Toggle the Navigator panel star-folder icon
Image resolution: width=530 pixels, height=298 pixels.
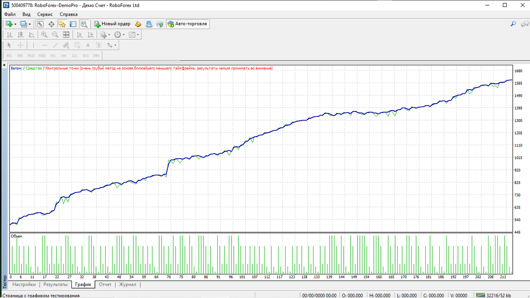62,24
